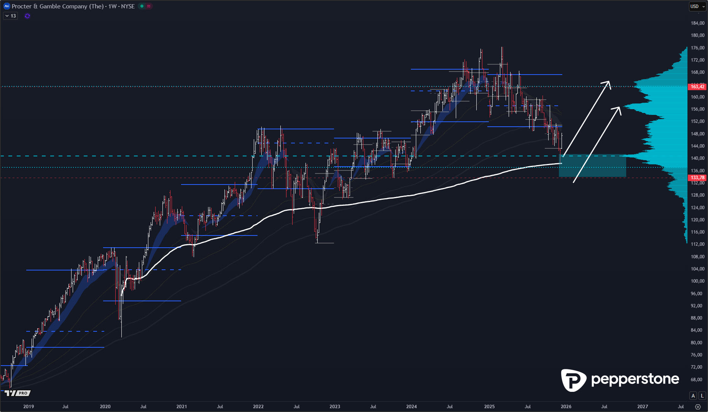Click the 2021 label on time axis
The width and height of the screenshot is (708, 412).
click(181, 406)
